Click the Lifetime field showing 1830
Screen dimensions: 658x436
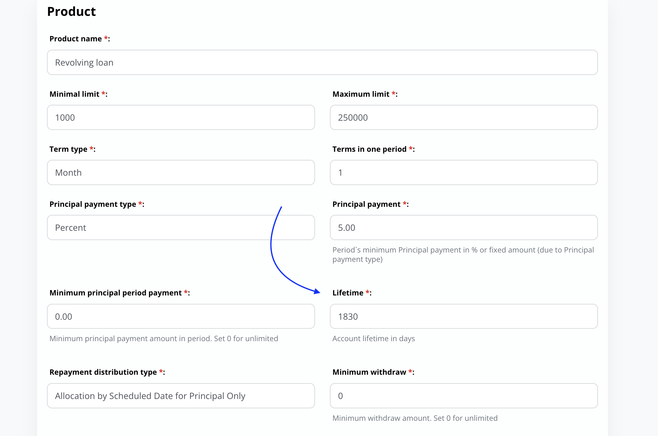[x=463, y=317]
